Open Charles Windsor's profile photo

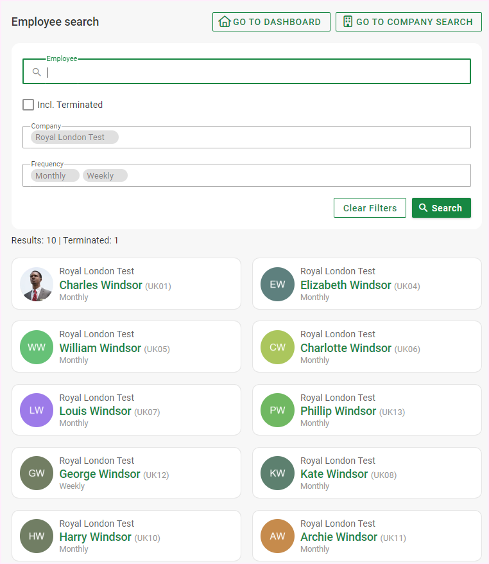point(37,284)
